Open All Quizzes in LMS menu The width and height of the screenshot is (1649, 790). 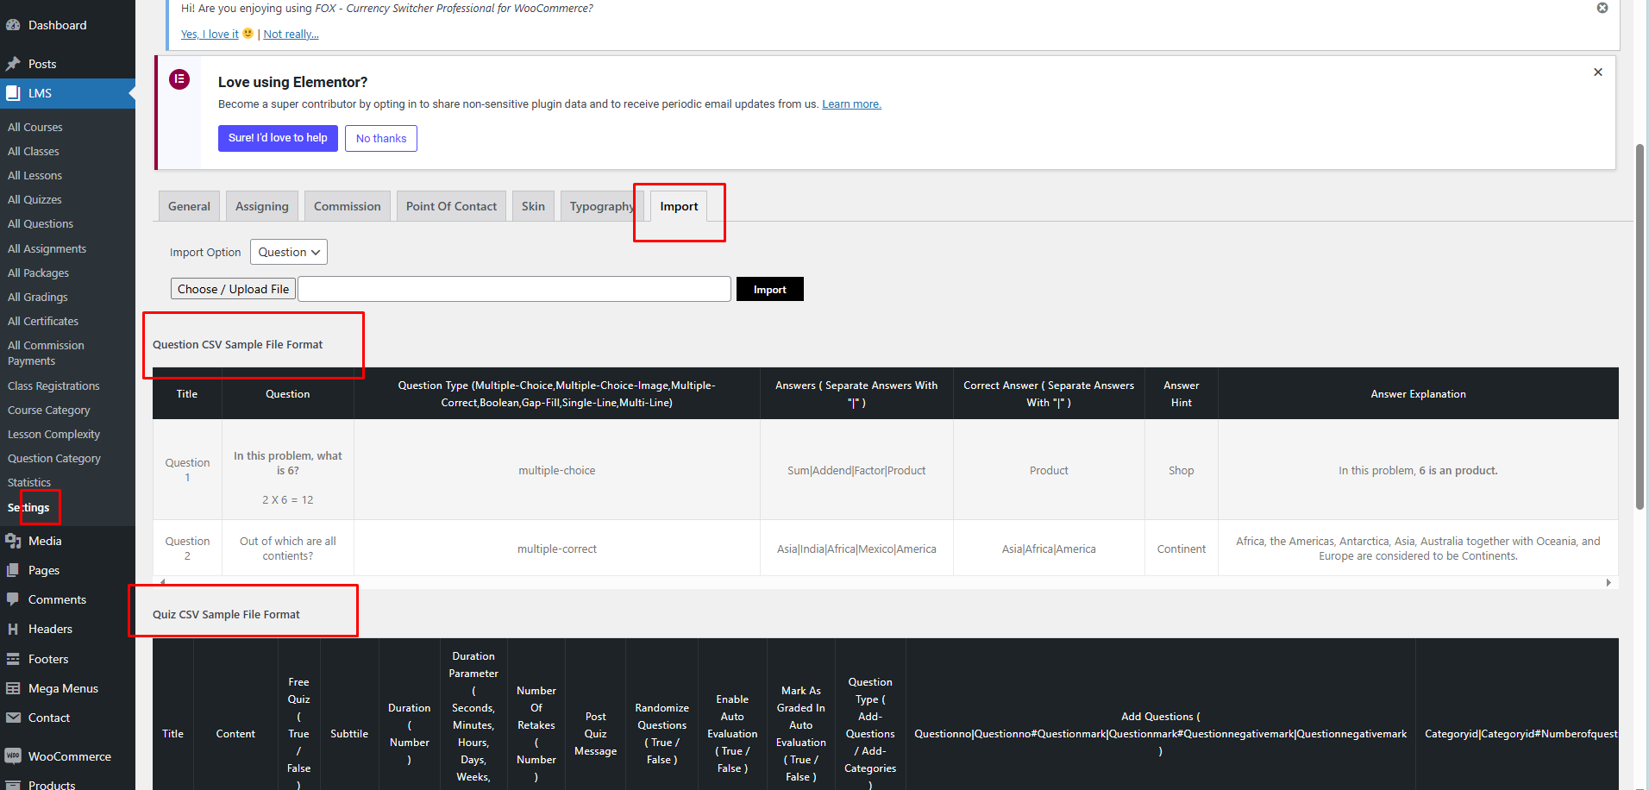[x=34, y=199]
